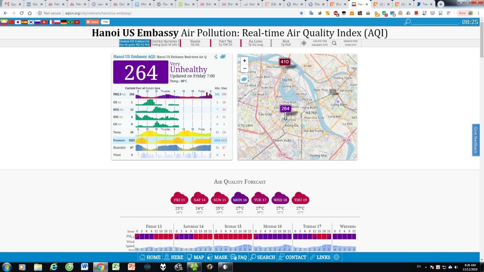Click the O3 history chart row
Image resolution: width=484 pixels, height=272 pixels.
[170, 102]
